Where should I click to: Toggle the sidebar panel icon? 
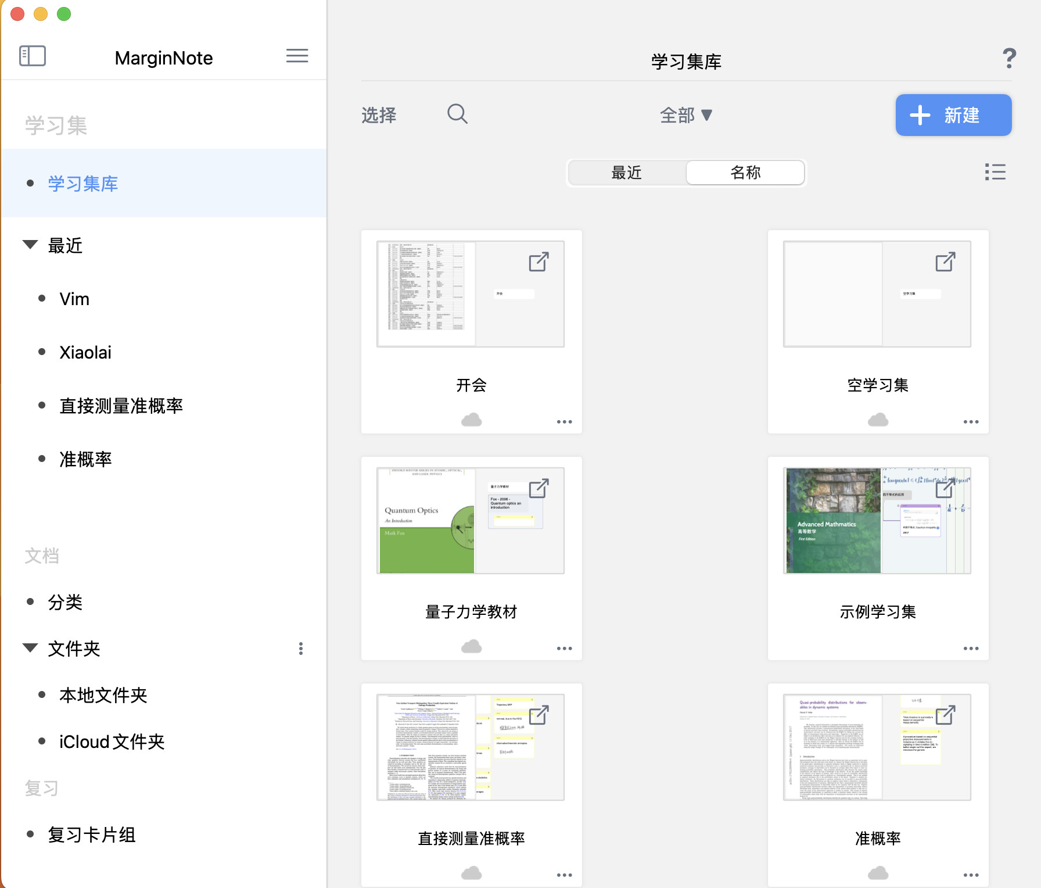pos(33,56)
